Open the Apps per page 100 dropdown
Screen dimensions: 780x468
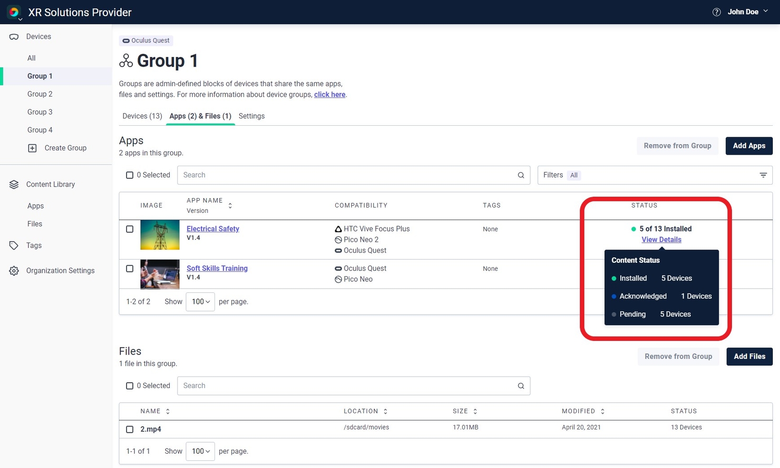[200, 302]
